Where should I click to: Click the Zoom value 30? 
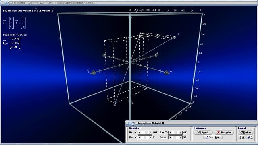point(185,137)
